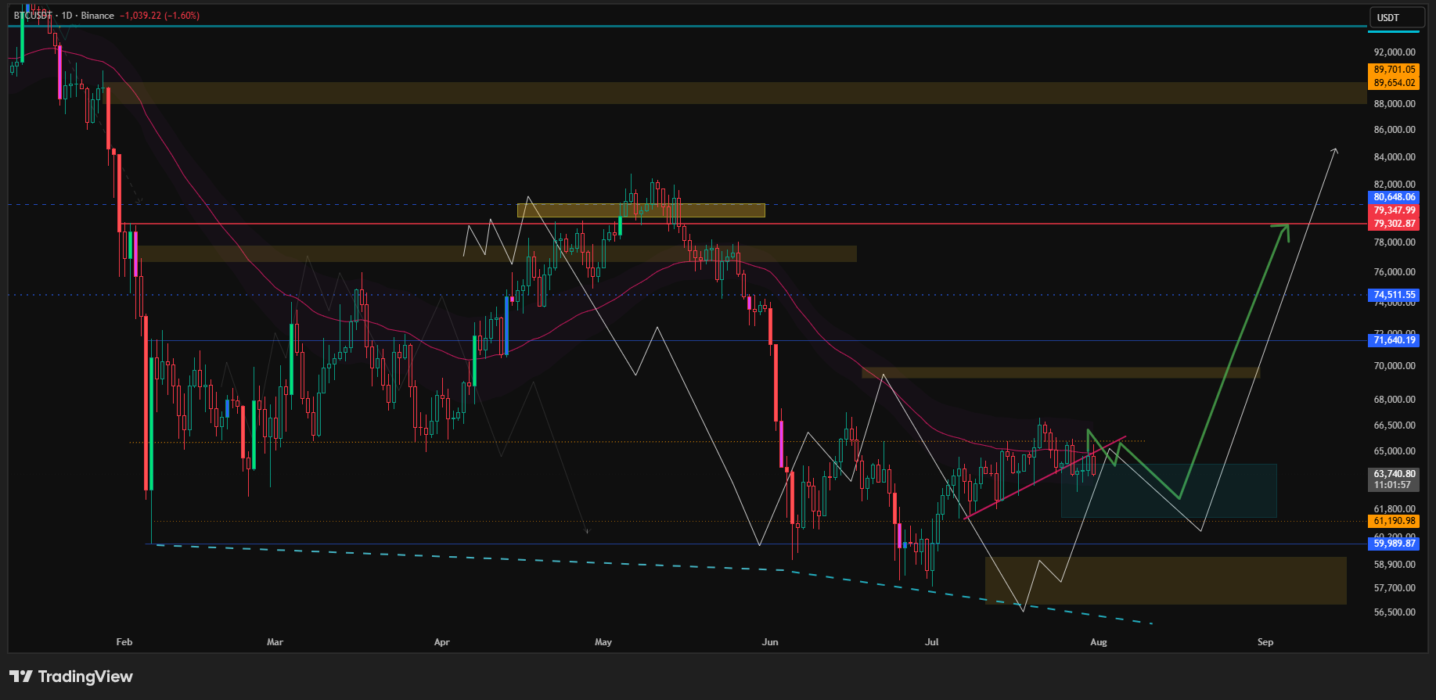Select the blue 59,989.87 price label
Viewport: 1436px width, 700px height.
point(1395,544)
